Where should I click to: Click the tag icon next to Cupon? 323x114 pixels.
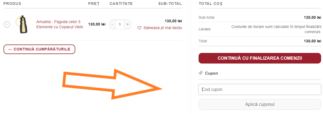(x=201, y=73)
